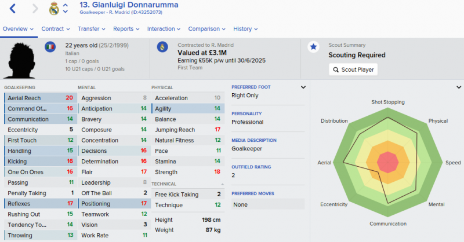The image size is (464, 242).
Task: Go to previous player with up chevron
Action: click(x=66, y=5)
